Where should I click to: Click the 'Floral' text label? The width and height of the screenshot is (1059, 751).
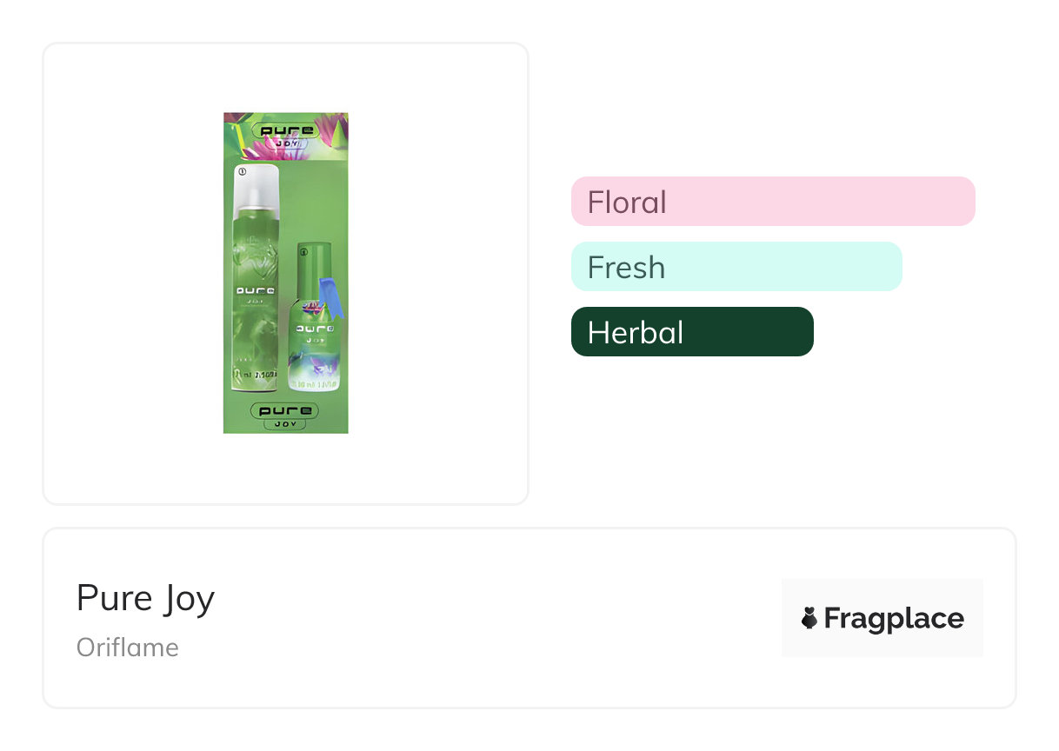coord(627,203)
